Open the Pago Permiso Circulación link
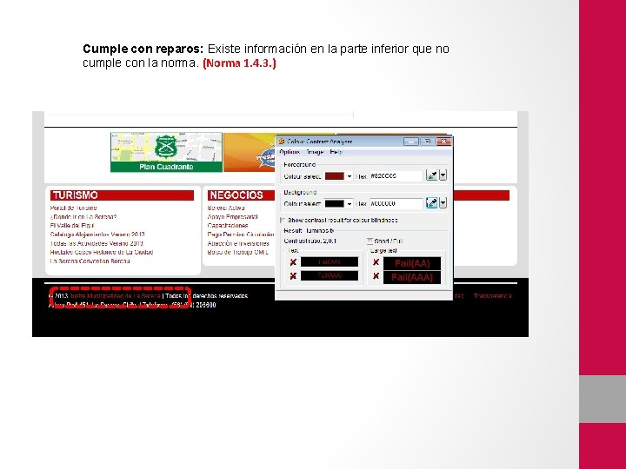626x469 pixels. (x=241, y=234)
